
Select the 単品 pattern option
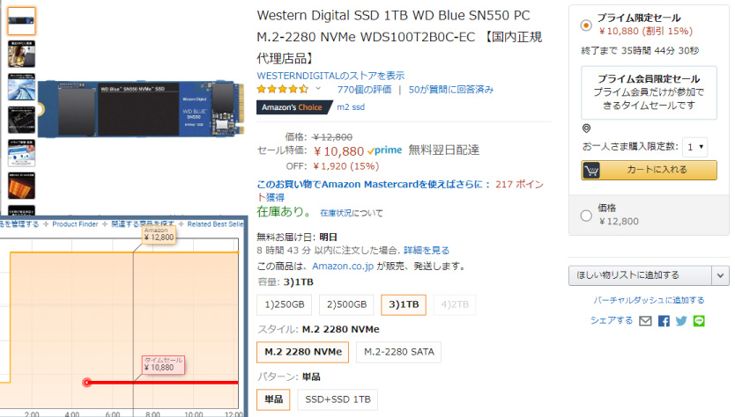pos(274,399)
